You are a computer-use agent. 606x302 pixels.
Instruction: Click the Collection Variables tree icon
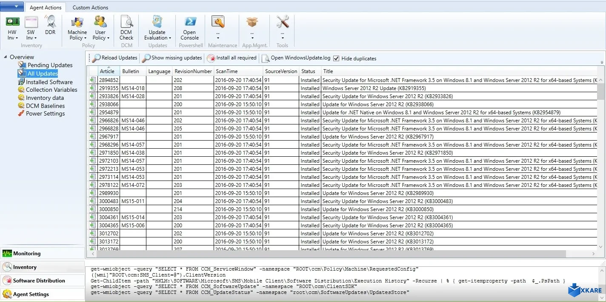[x=21, y=90]
